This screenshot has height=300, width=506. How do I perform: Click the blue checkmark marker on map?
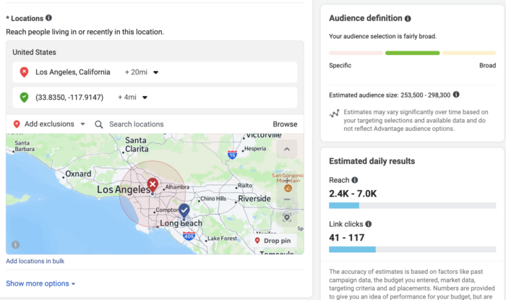pyautogui.click(x=184, y=210)
